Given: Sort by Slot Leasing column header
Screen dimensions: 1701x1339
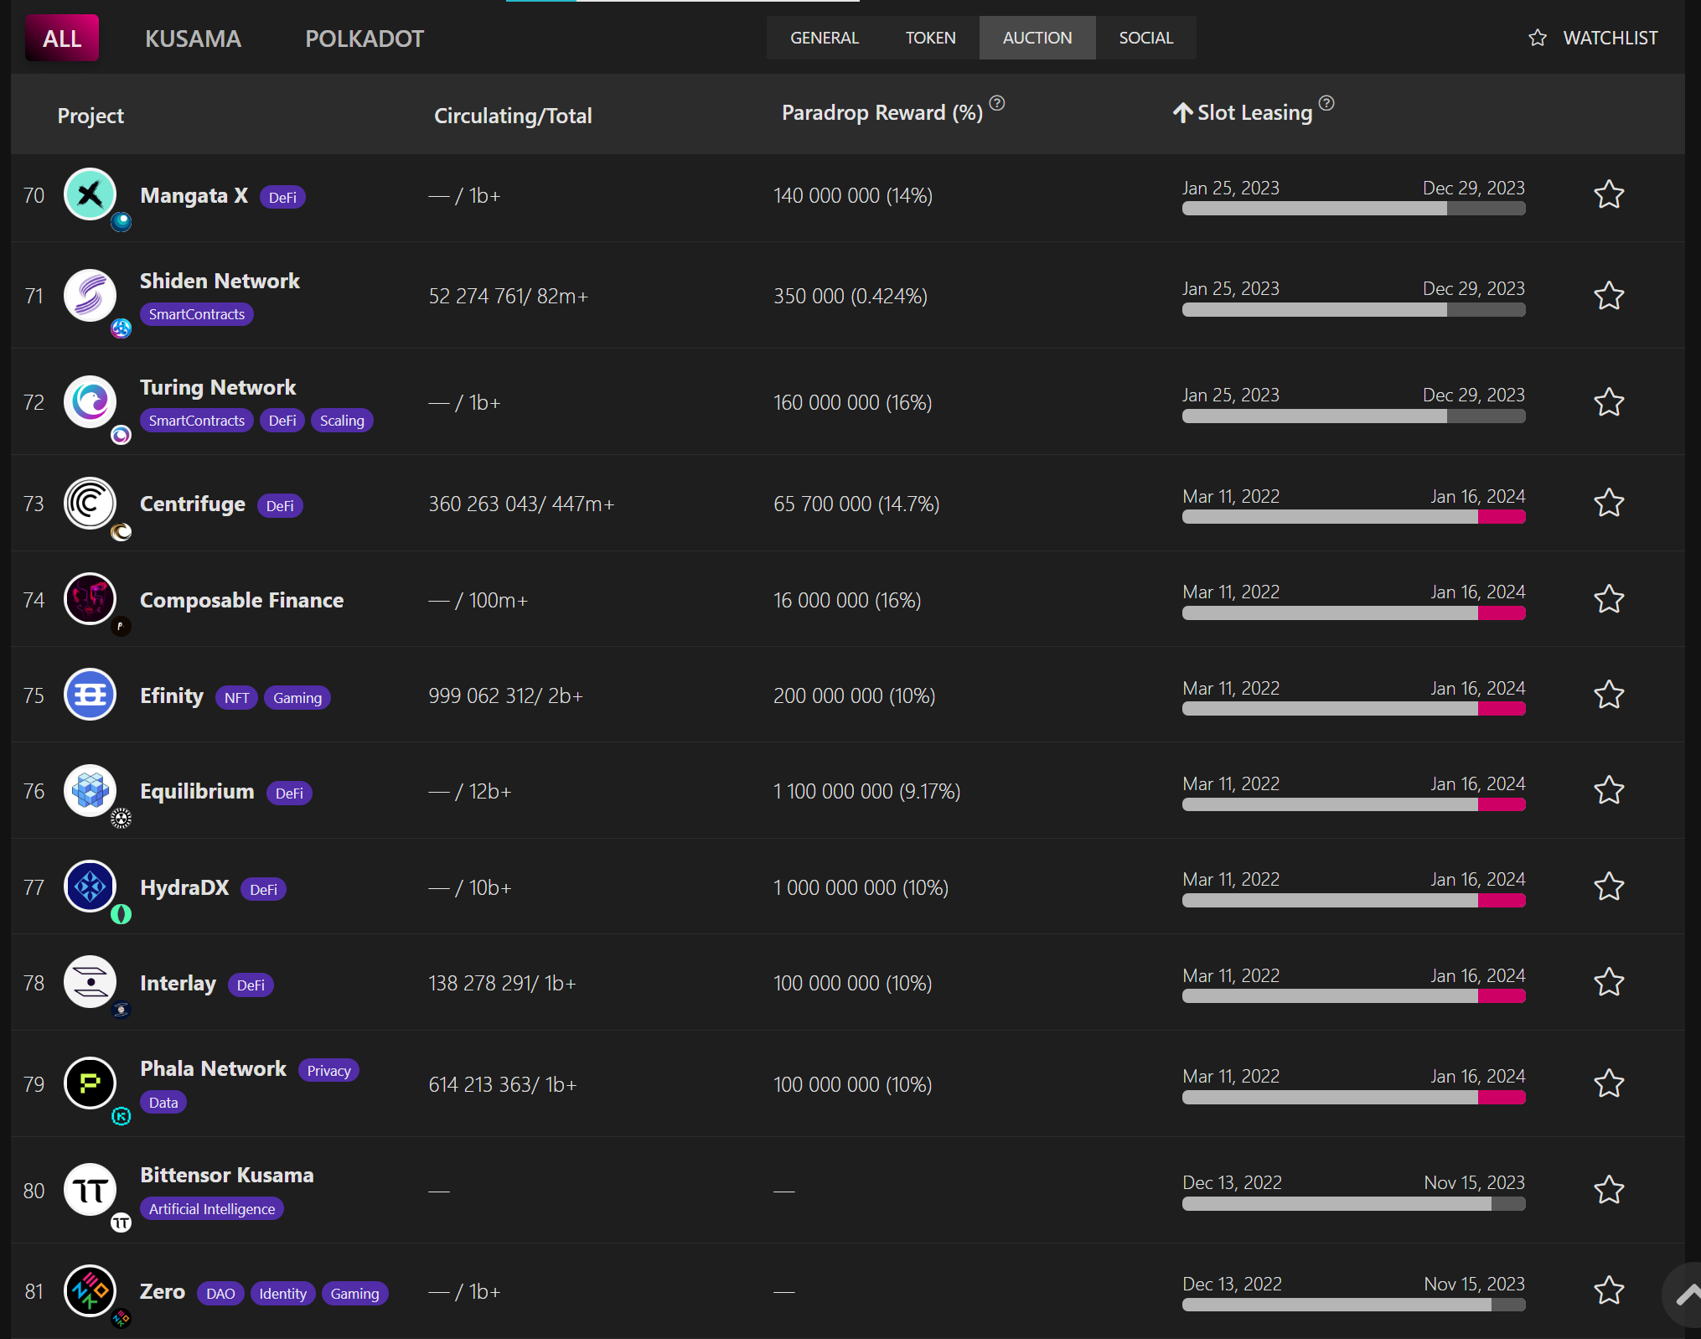Looking at the screenshot, I should tap(1243, 112).
